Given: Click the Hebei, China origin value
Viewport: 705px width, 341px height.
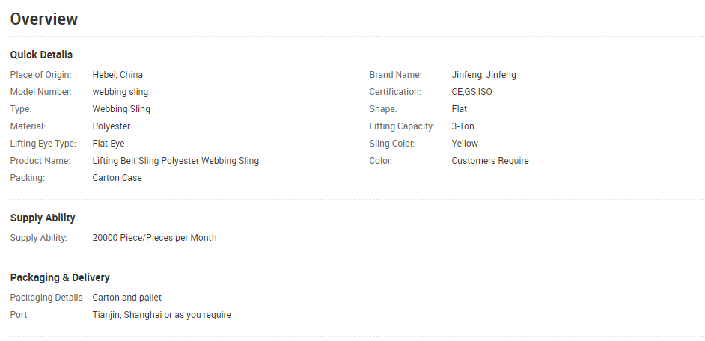Looking at the screenshot, I should [x=117, y=75].
